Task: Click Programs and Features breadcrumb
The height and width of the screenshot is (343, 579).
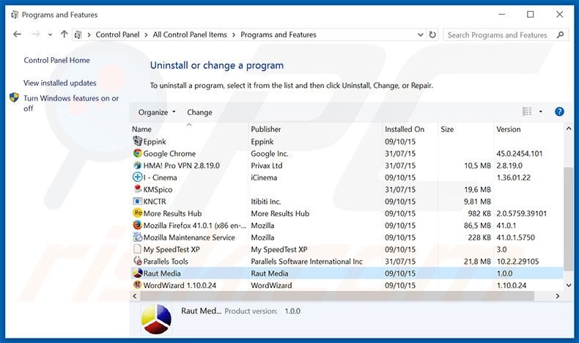Action: pyautogui.click(x=279, y=34)
